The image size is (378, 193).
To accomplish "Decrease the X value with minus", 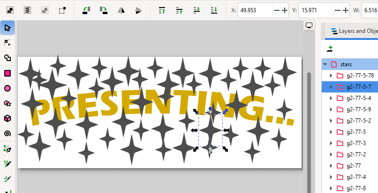I will (x=277, y=10).
